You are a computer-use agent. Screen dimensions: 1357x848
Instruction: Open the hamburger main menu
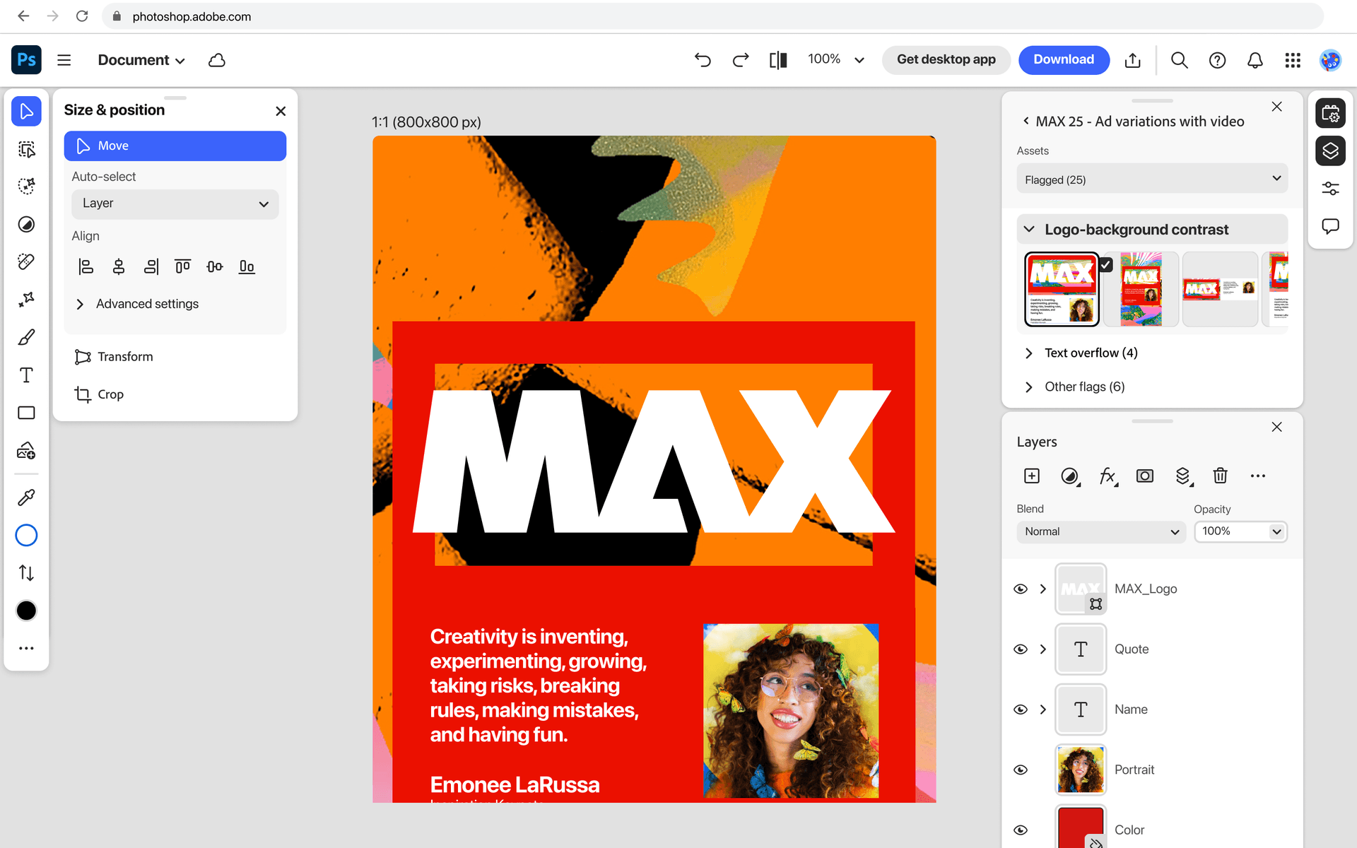64,60
